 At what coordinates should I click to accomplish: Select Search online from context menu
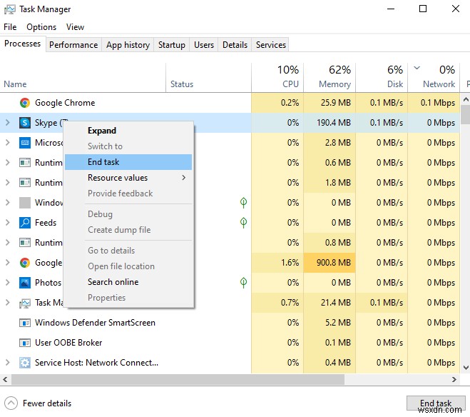tap(113, 282)
